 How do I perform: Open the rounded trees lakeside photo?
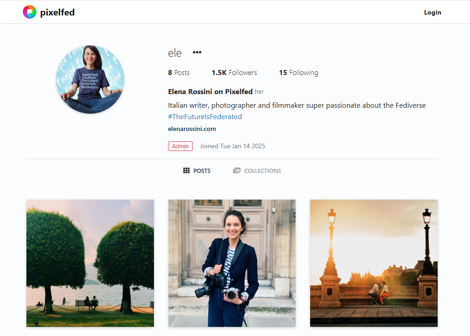(90, 263)
